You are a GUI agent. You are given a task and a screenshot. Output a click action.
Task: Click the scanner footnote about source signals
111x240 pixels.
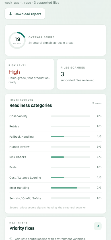point(48,208)
